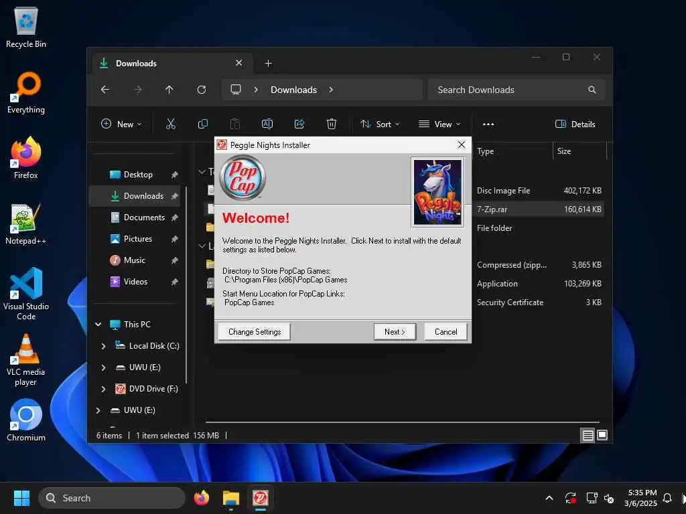The image size is (686, 514).
Task: Click the Delete trash icon
Action: pos(332,124)
